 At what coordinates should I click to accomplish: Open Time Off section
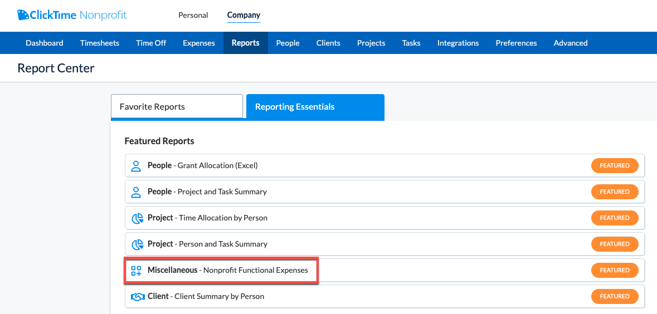pyautogui.click(x=151, y=43)
